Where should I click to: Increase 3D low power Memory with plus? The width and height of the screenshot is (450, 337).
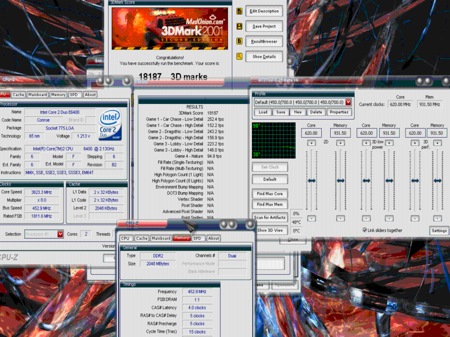(389, 143)
